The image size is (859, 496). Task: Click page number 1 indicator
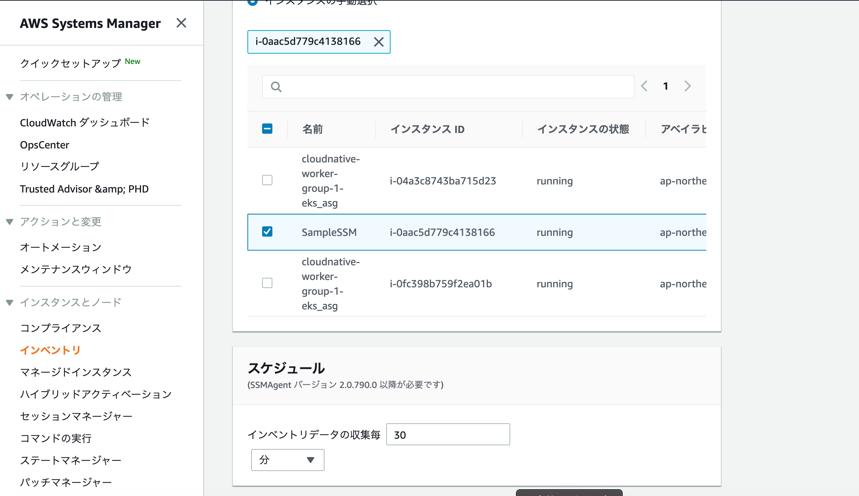click(666, 86)
